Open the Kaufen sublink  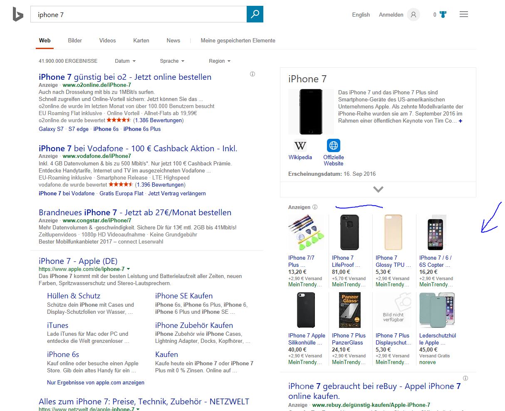point(166,354)
